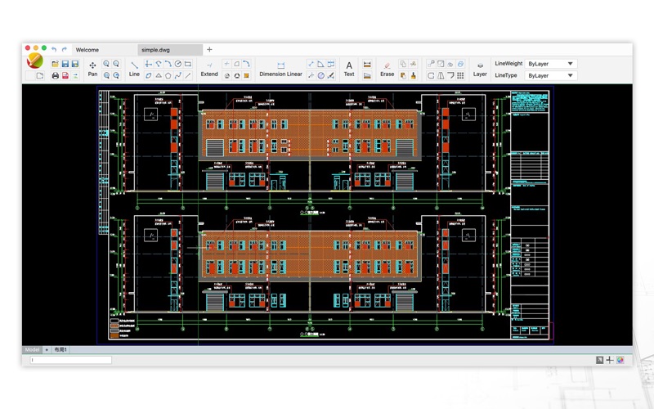
Task: Select the Rectangle tool
Action: click(188, 64)
